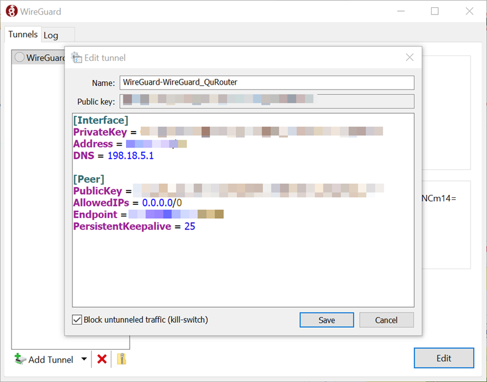
Task: Close the Edit tunnel dialog
Action: [x=410, y=57]
